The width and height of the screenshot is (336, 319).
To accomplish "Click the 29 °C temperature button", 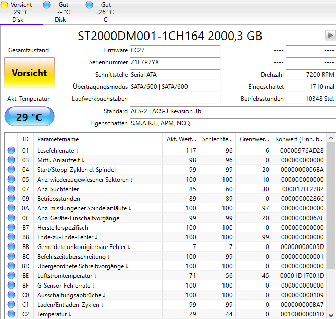I will (29, 117).
